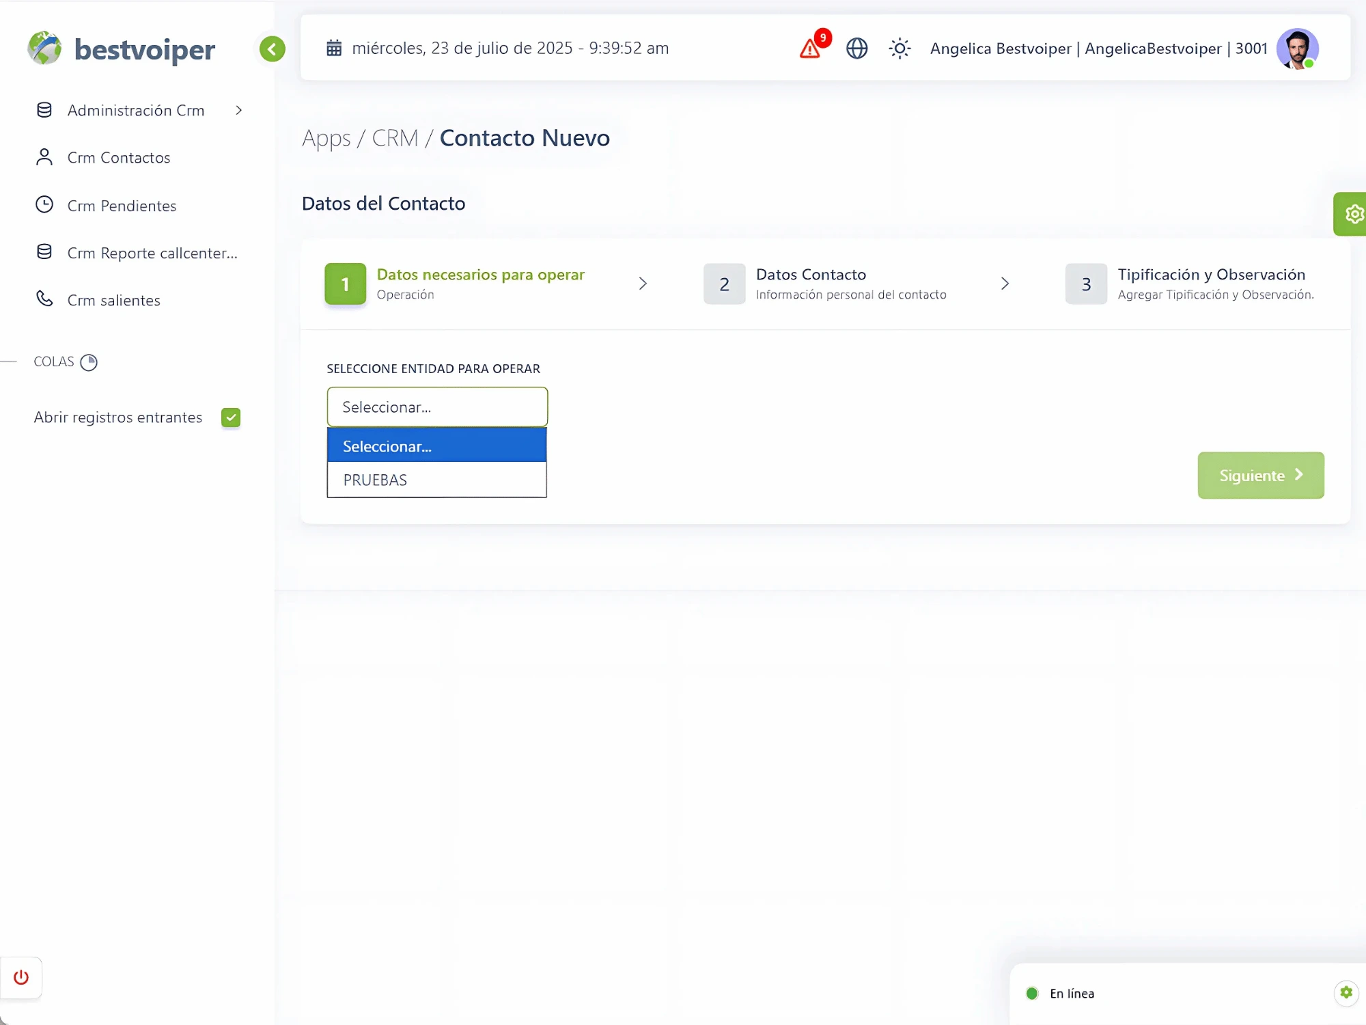The image size is (1366, 1025).
Task: Click the Crm Pendientes clock icon
Action: point(44,205)
